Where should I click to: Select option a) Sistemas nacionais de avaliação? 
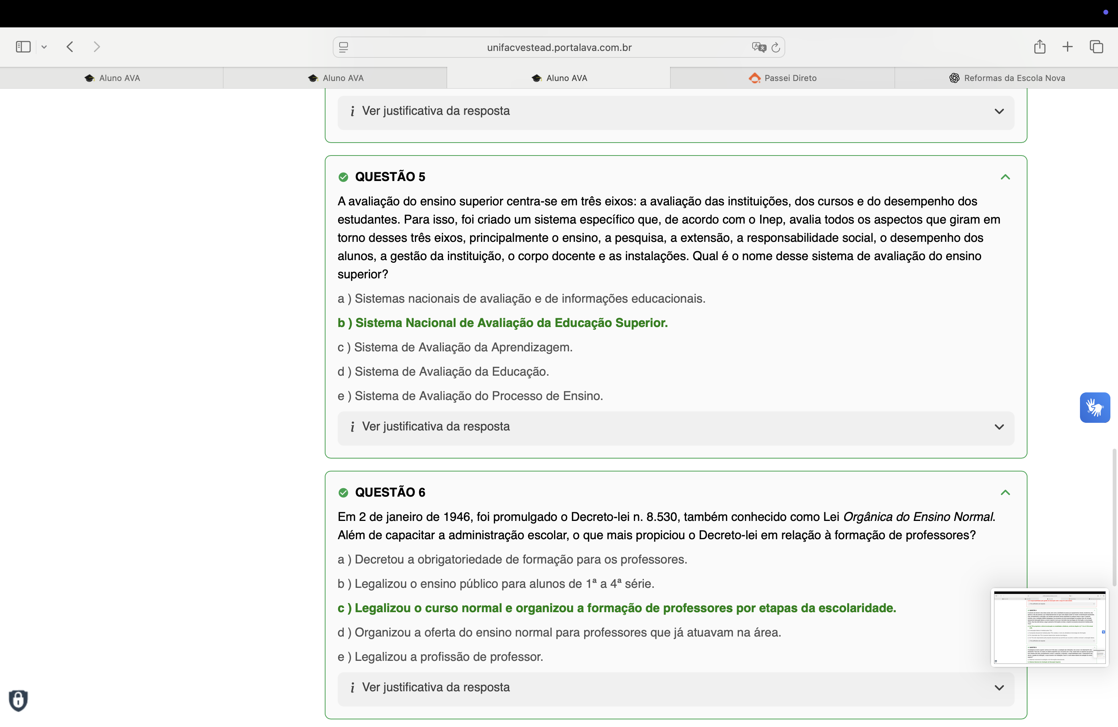pos(521,299)
